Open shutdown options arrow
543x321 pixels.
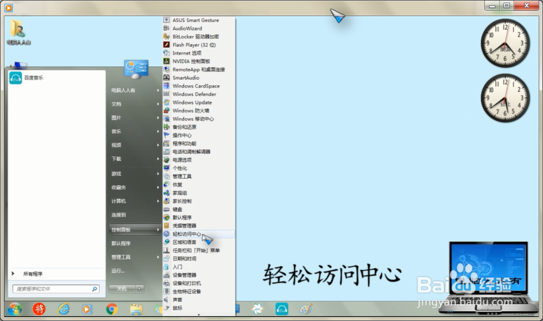[x=140, y=289]
